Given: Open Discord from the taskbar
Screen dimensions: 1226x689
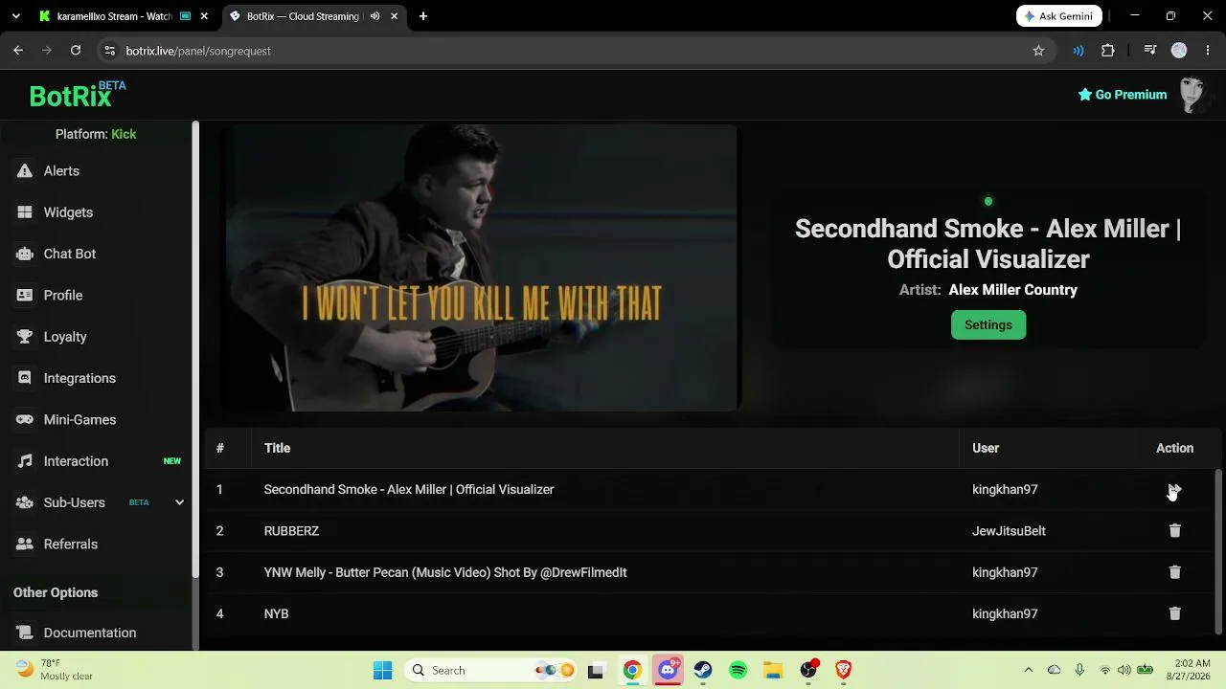Looking at the screenshot, I should 668,670.
